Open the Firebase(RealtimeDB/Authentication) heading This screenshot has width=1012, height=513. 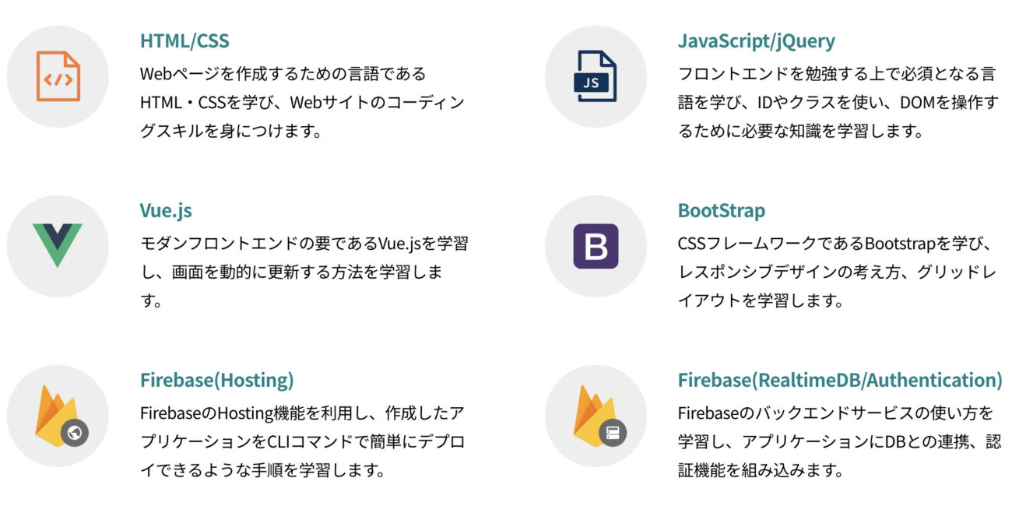pyautogui.click(x=840, y=380)
